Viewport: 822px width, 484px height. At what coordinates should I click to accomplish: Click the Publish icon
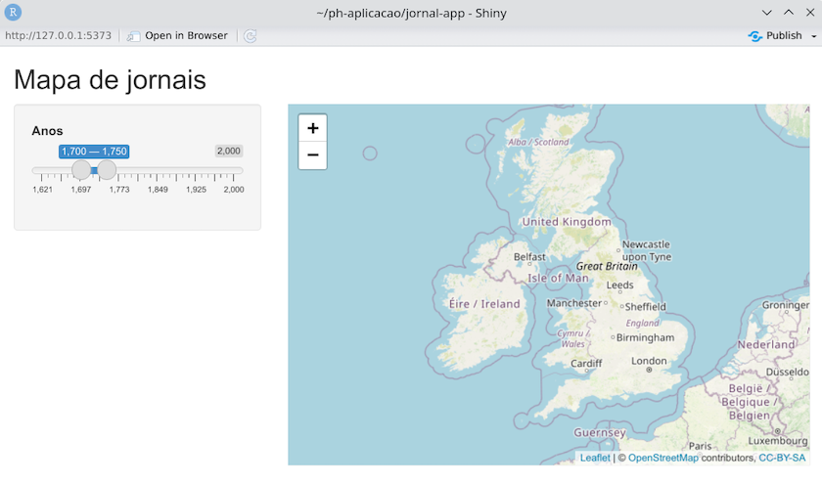(x=754, y=36)
